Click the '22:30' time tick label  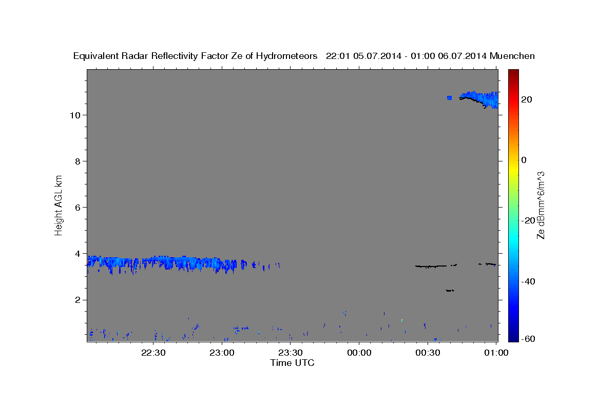tap(154, 353)
